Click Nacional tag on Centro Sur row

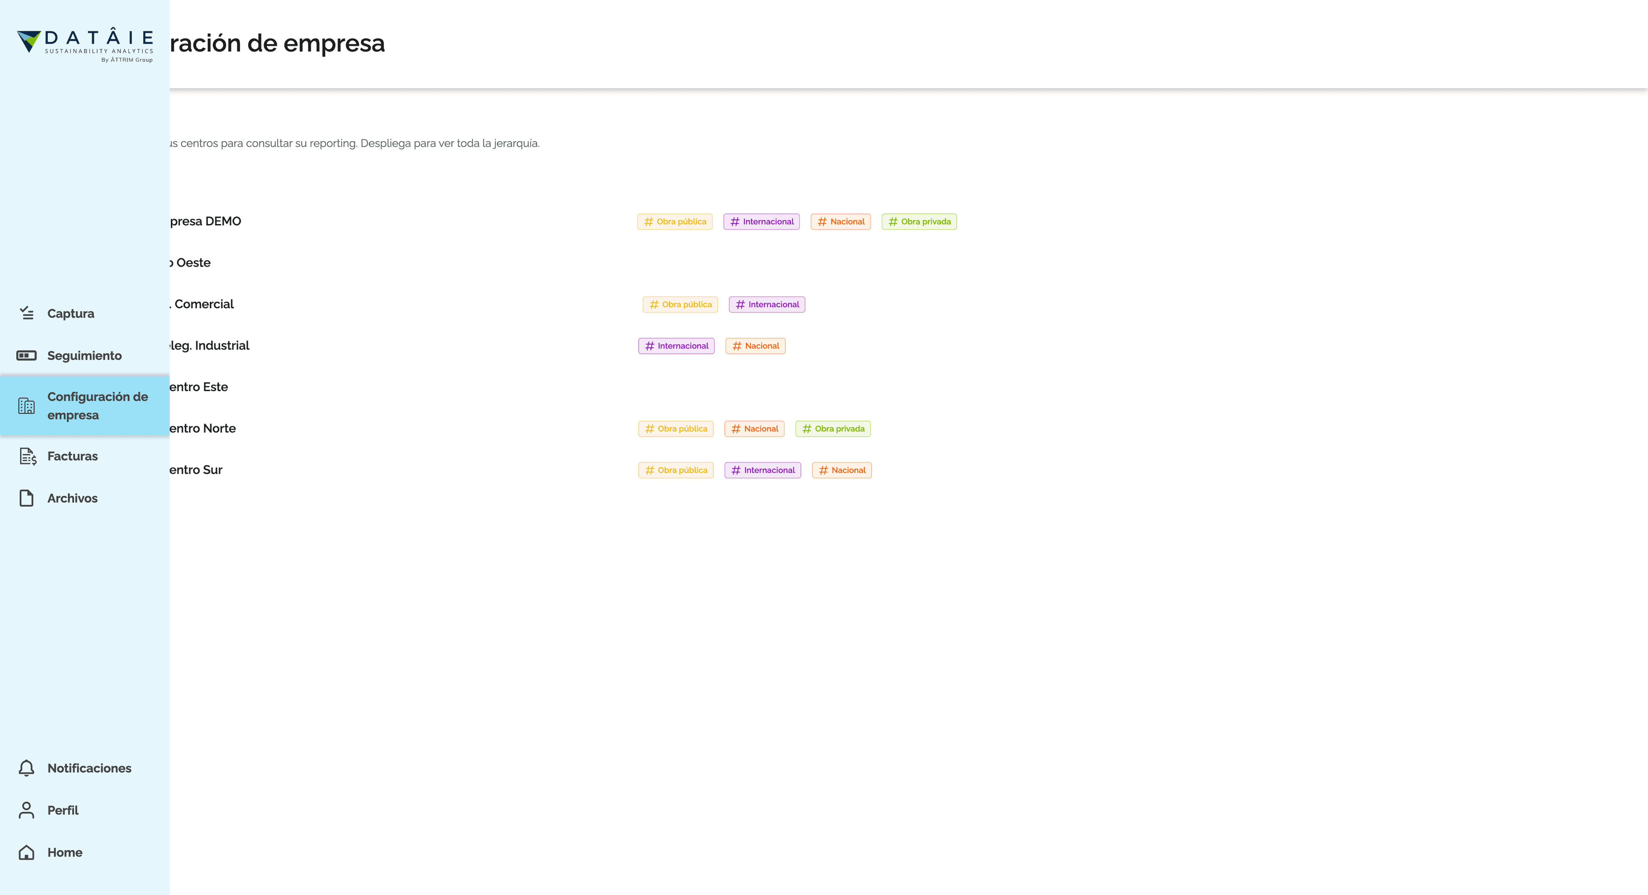point(842,470)
